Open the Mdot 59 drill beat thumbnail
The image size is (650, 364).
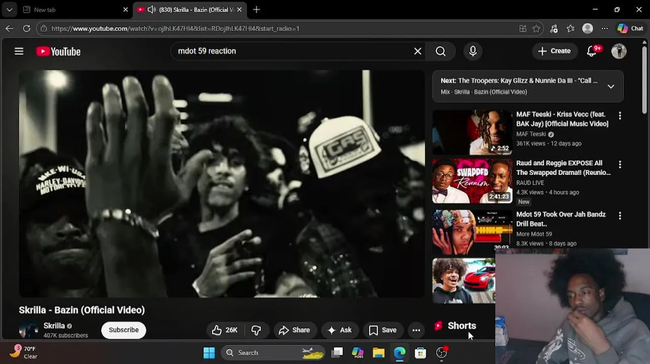(472, 232)
